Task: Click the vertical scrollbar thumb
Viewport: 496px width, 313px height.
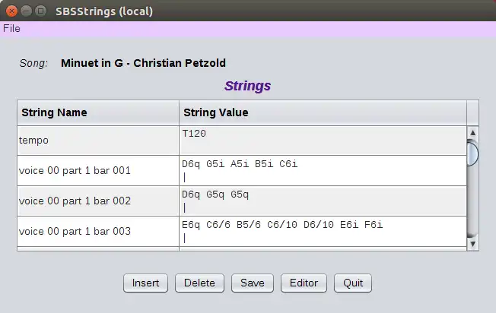Action: point(472,153)
